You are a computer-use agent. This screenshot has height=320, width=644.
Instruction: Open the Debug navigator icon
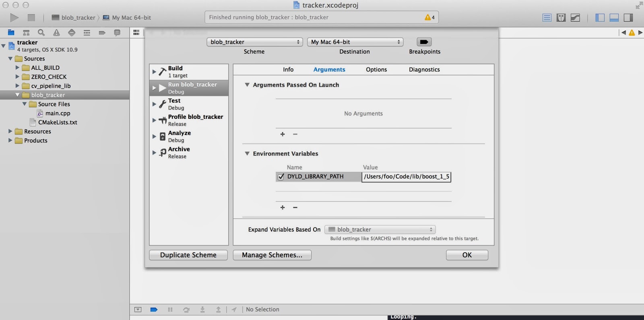(x=87, y=33)
